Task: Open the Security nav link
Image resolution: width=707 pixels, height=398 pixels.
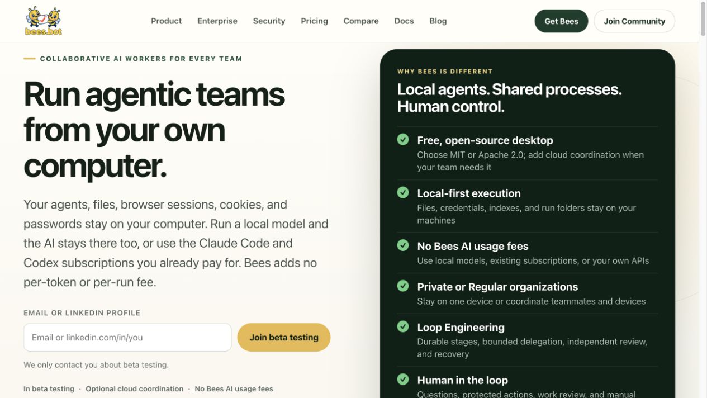Action: pyautogui.click(x=269, y=21)
